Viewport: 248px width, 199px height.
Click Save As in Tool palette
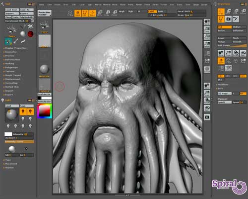tap(26, 10)
